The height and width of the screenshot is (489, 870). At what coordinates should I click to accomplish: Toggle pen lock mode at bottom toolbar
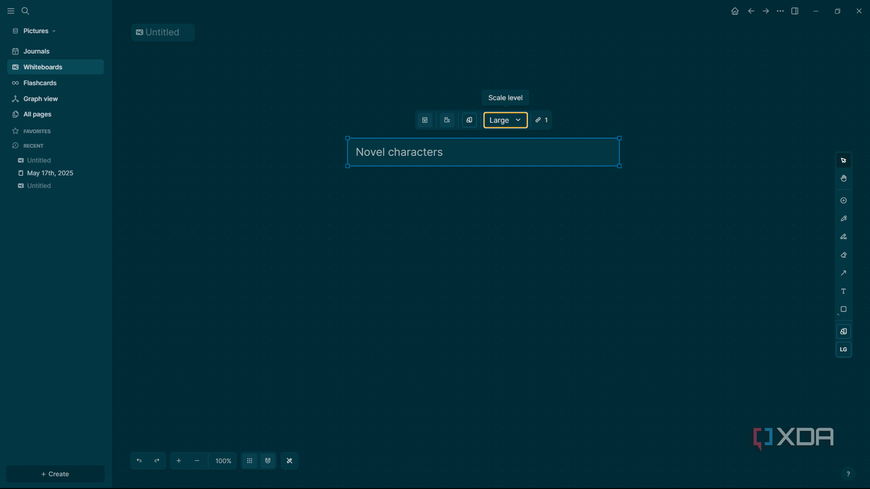point(289,461)
